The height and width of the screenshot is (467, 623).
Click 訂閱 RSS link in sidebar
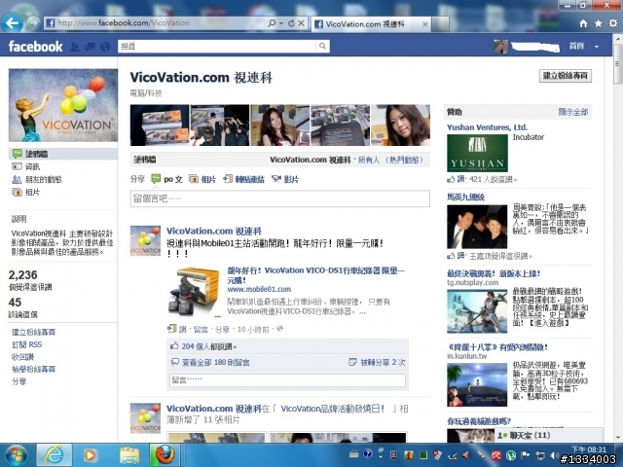(26, 344)
